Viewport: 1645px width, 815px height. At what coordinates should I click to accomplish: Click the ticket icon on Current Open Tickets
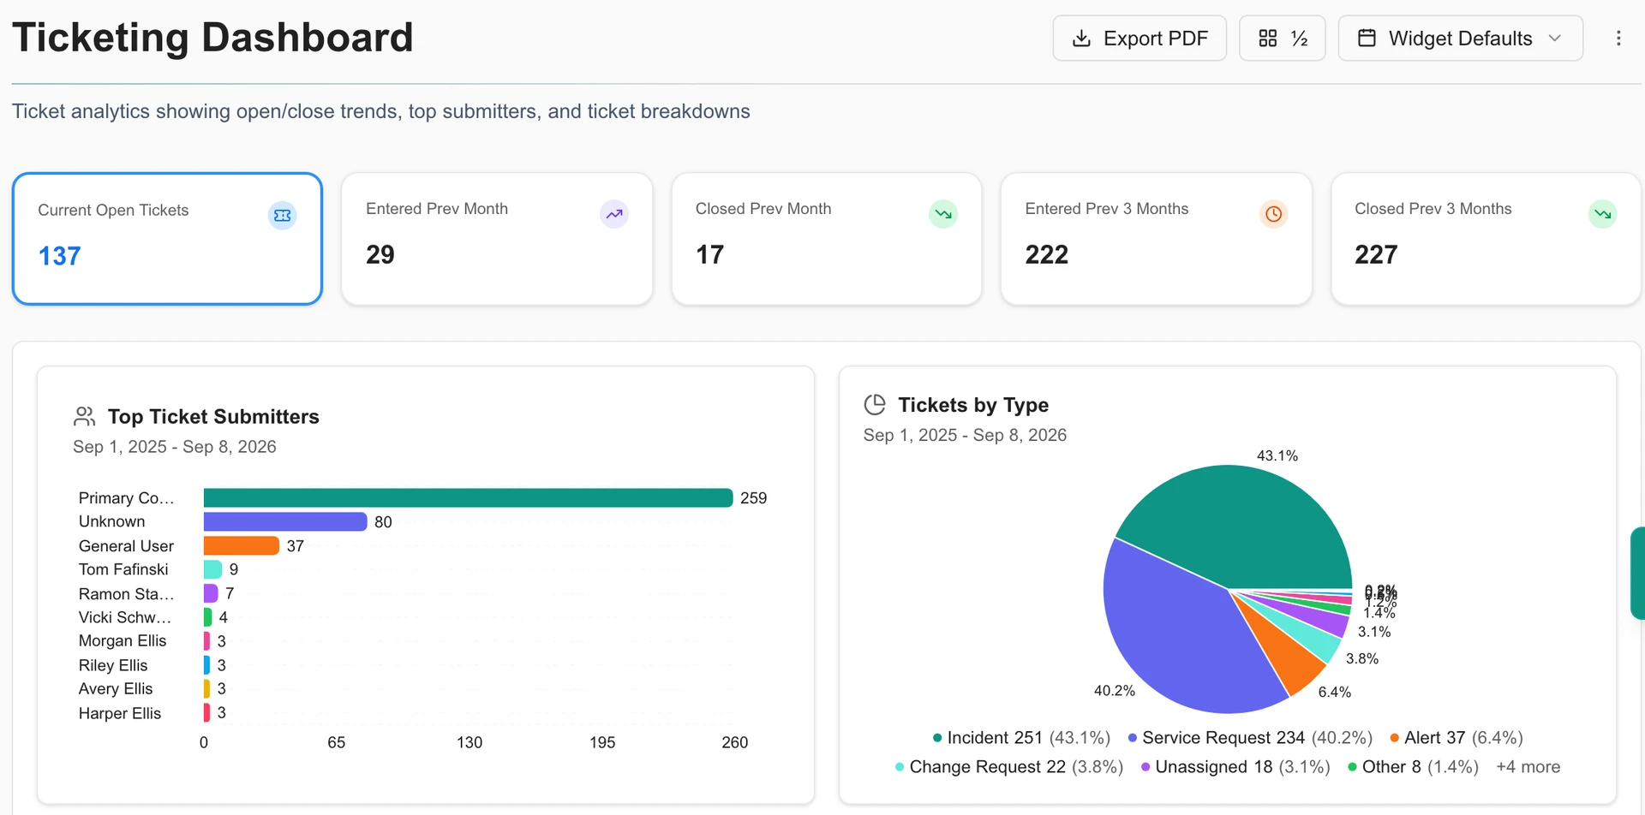pyautogui.click(x=282, y=216)
